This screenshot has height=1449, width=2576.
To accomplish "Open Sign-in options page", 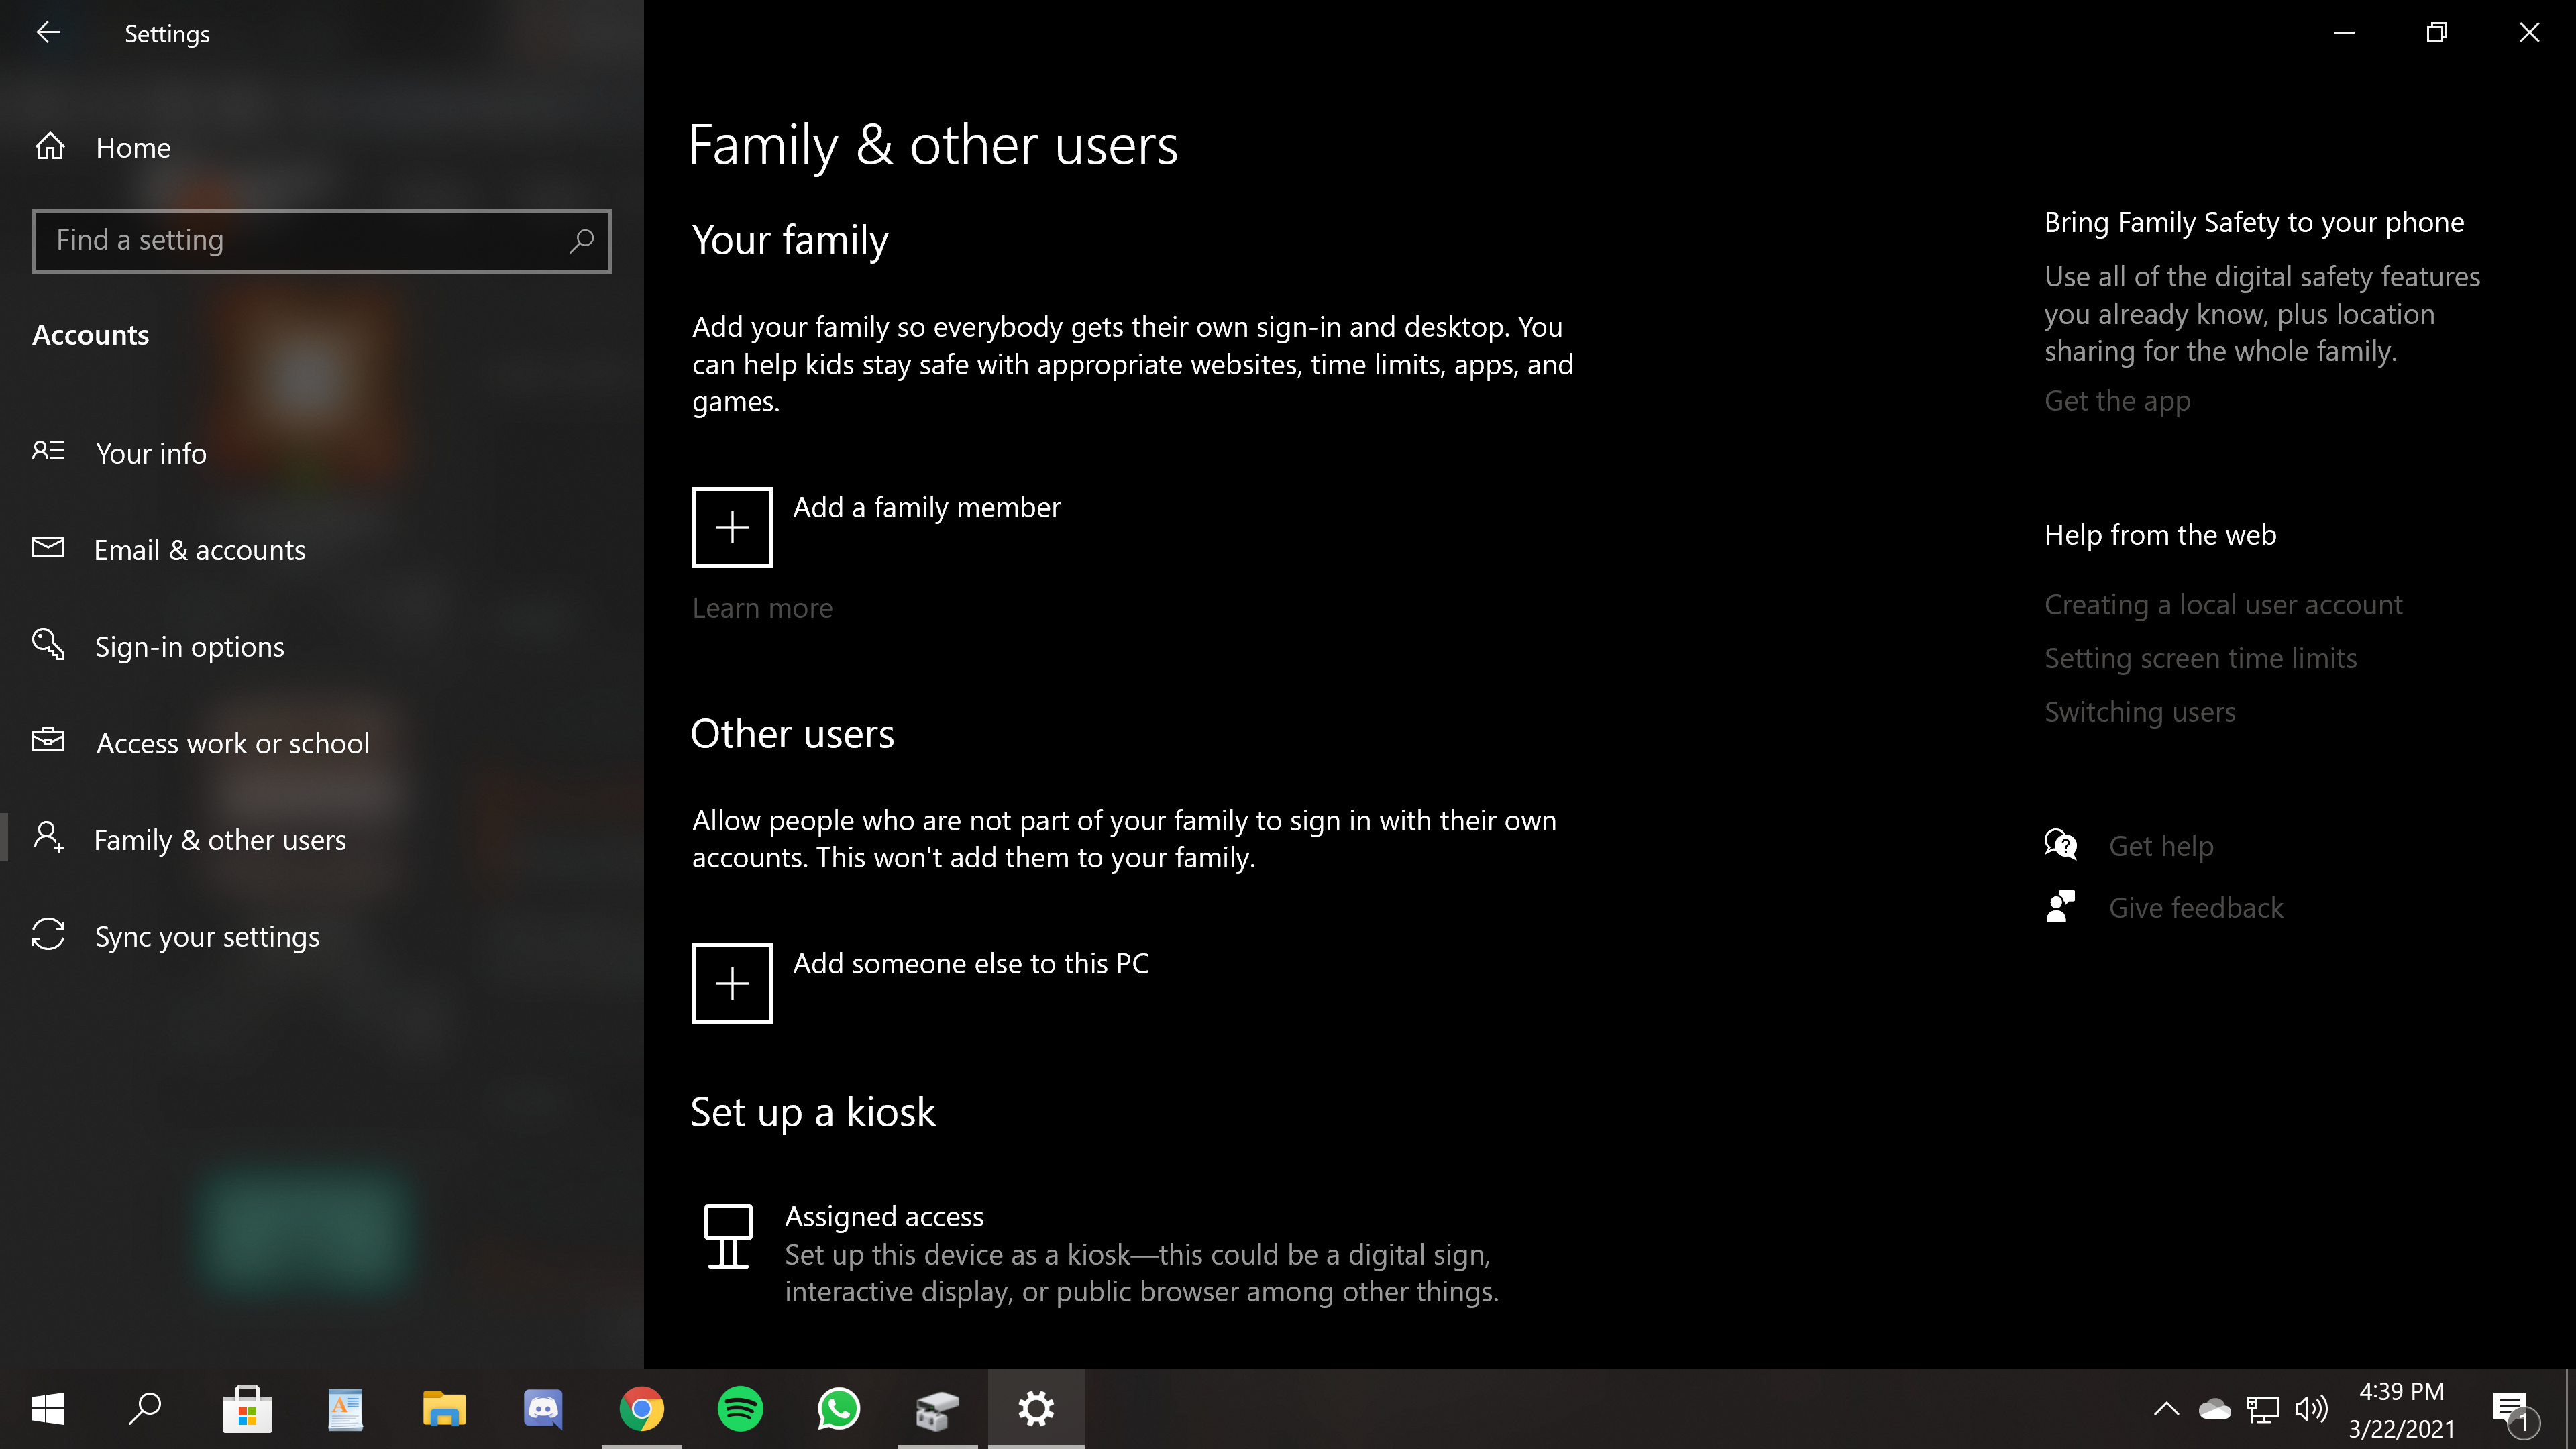I will (x=189, y=647).
